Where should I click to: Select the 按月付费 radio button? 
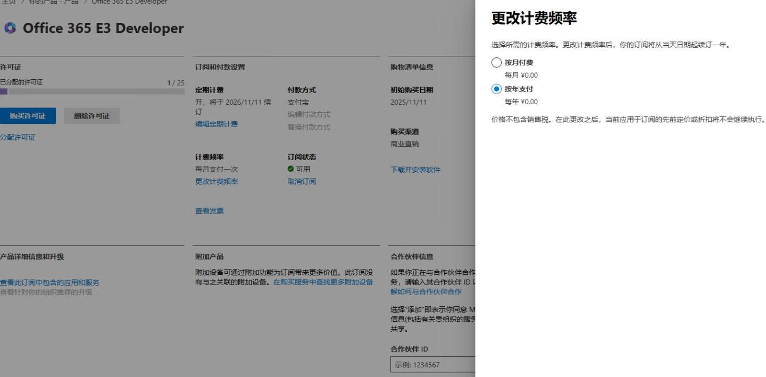point(496,63)
